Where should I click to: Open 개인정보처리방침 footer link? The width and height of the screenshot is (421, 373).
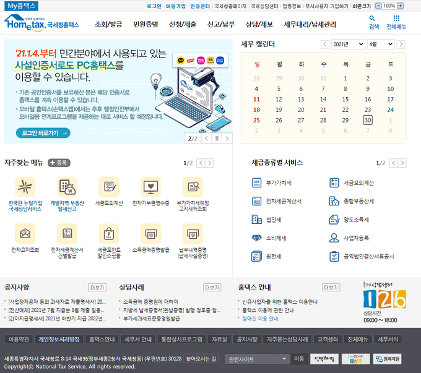59,339
